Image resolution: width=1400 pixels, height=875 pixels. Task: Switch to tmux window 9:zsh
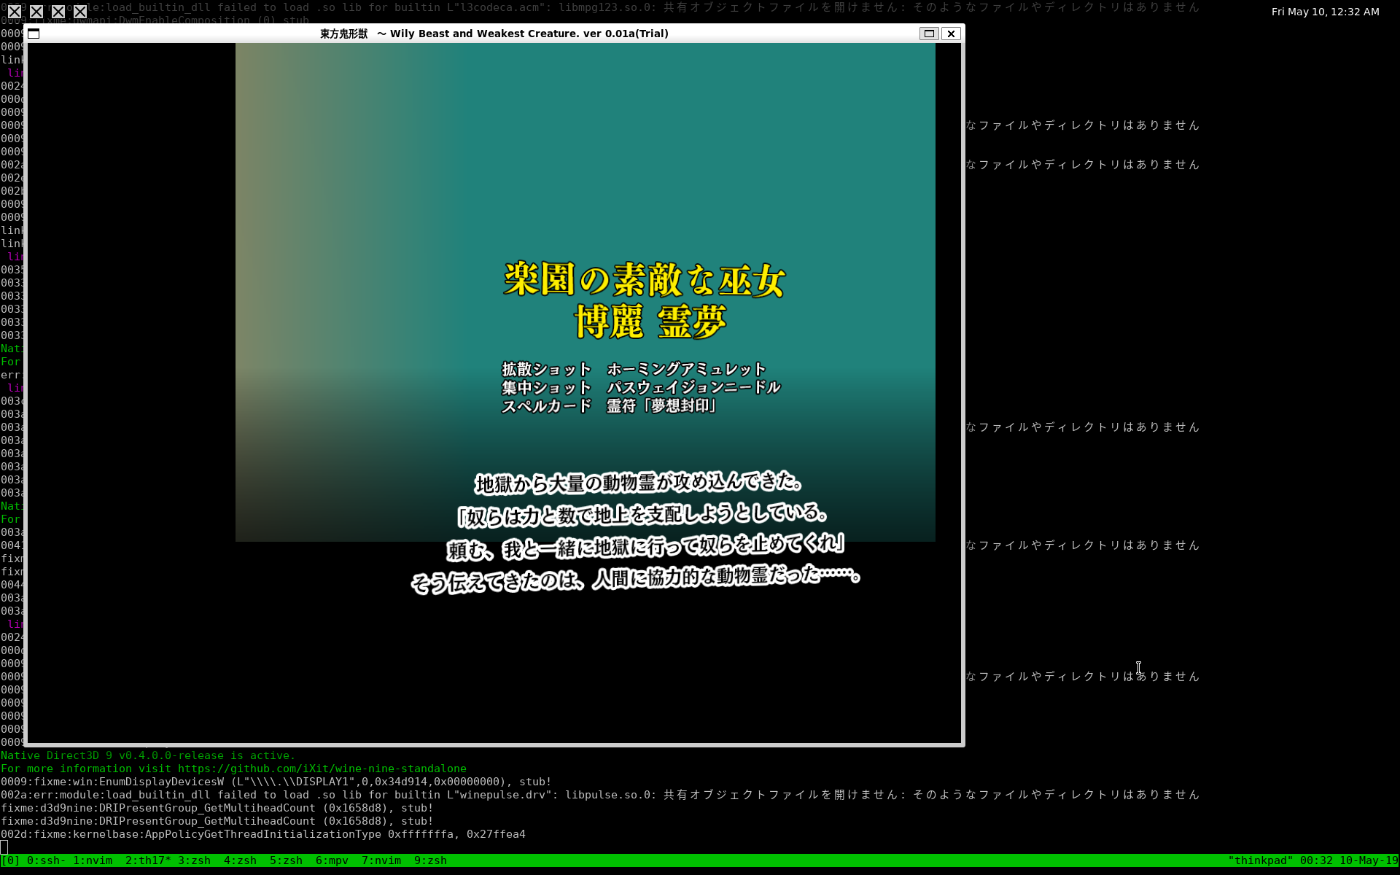pos(430,860)
